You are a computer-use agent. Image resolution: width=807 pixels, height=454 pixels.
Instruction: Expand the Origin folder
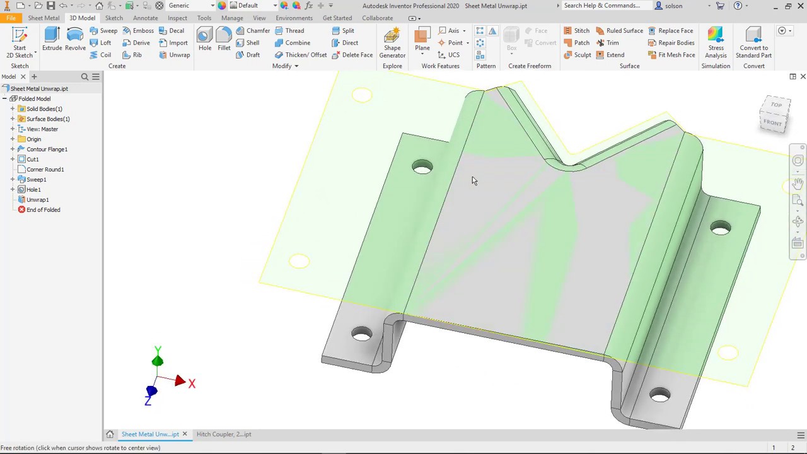click(12, 139)
